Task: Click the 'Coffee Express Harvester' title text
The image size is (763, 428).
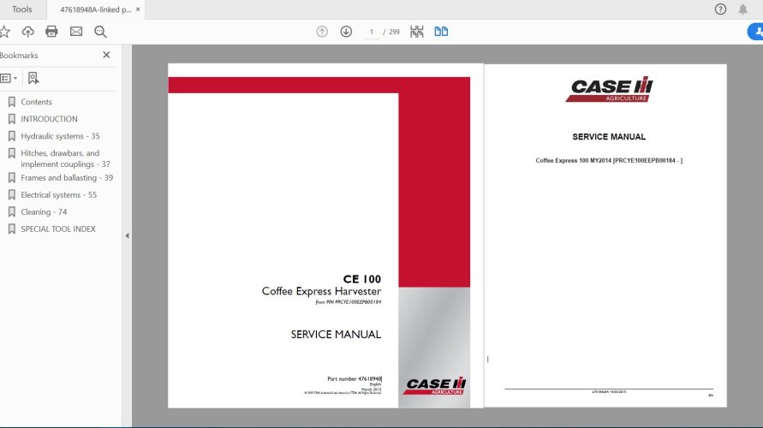Action: click(x=321, y=291)
